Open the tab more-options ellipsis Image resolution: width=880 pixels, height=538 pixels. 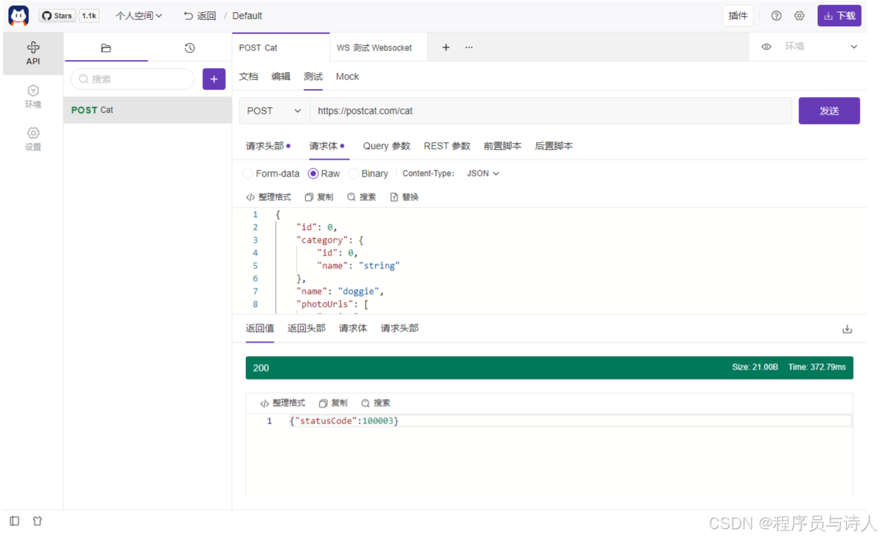point(469,47)
